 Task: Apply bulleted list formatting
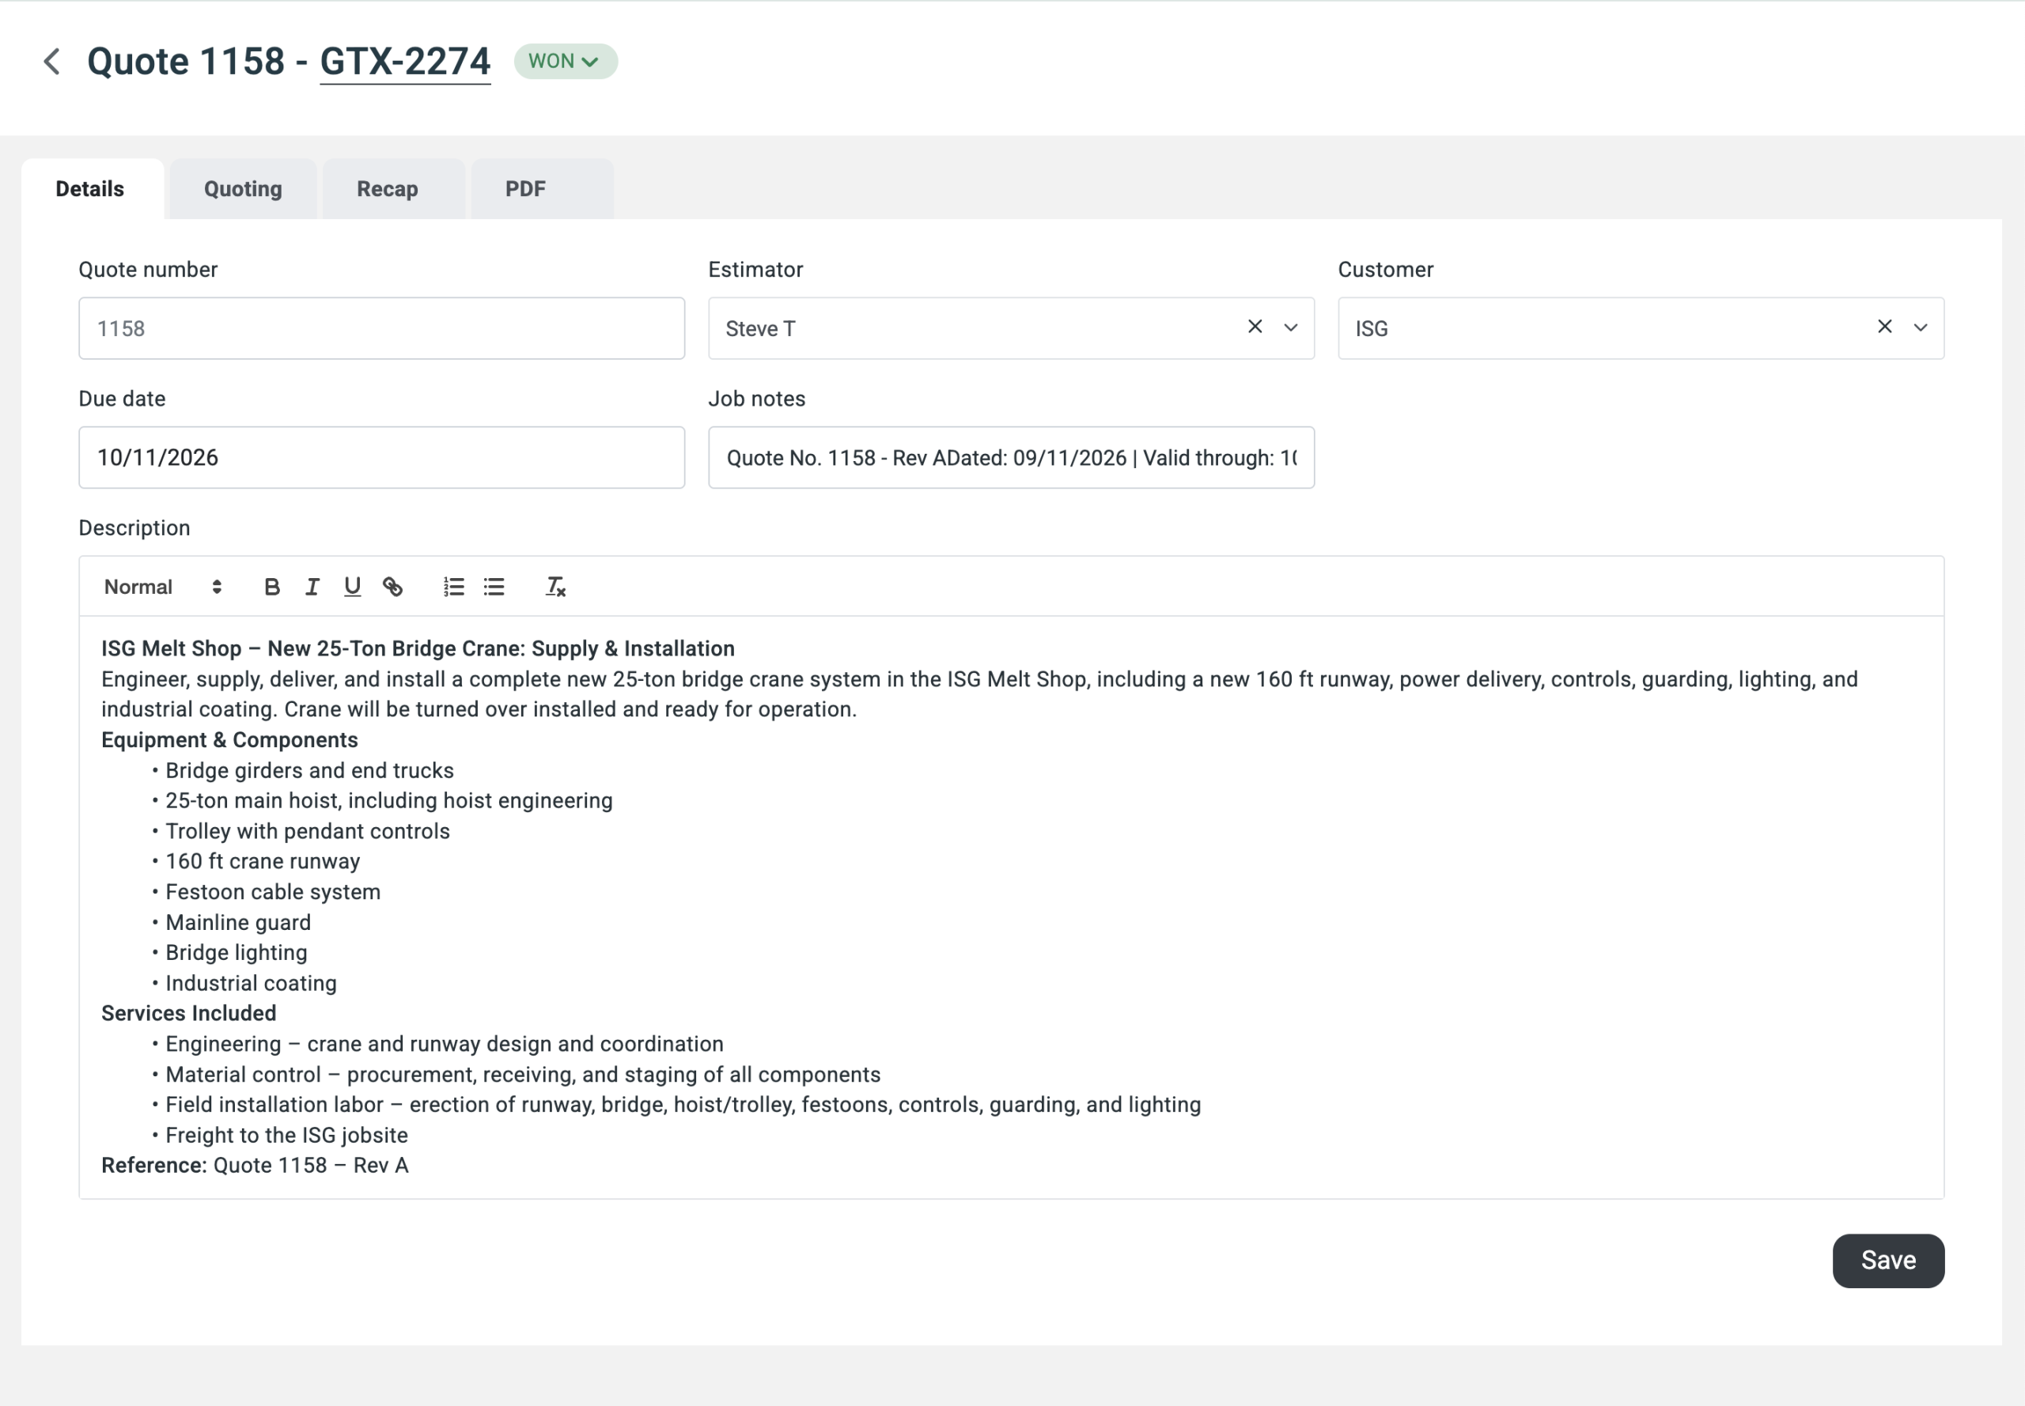click(x=494, y=587)
